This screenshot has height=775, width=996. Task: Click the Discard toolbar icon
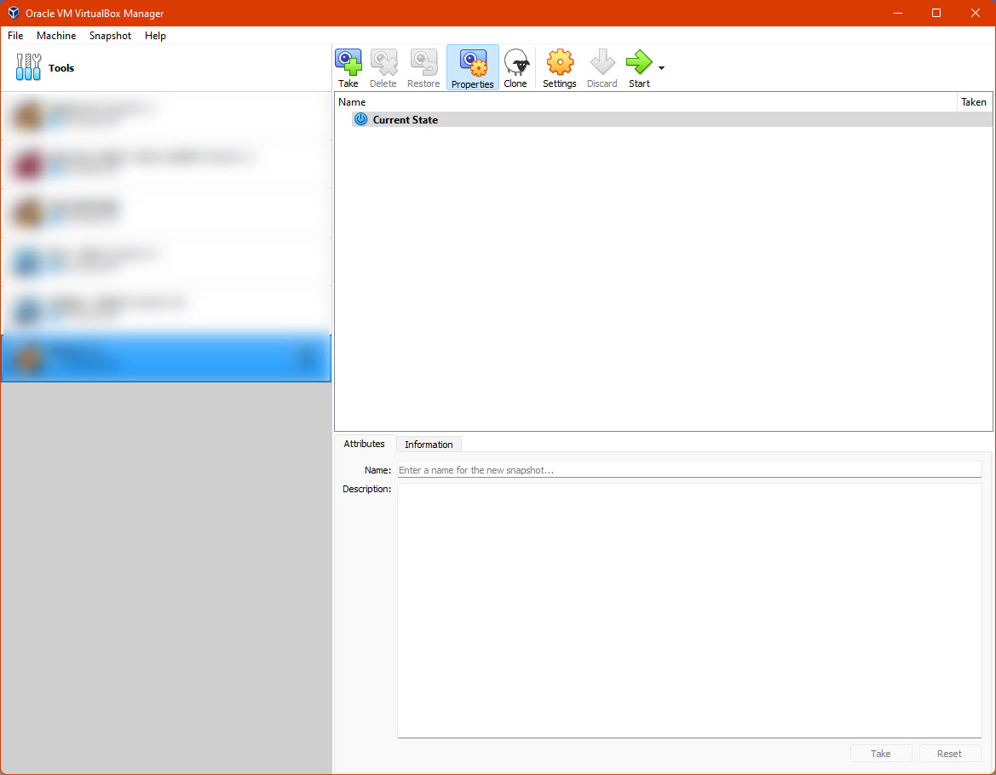[x=602, y=67]
